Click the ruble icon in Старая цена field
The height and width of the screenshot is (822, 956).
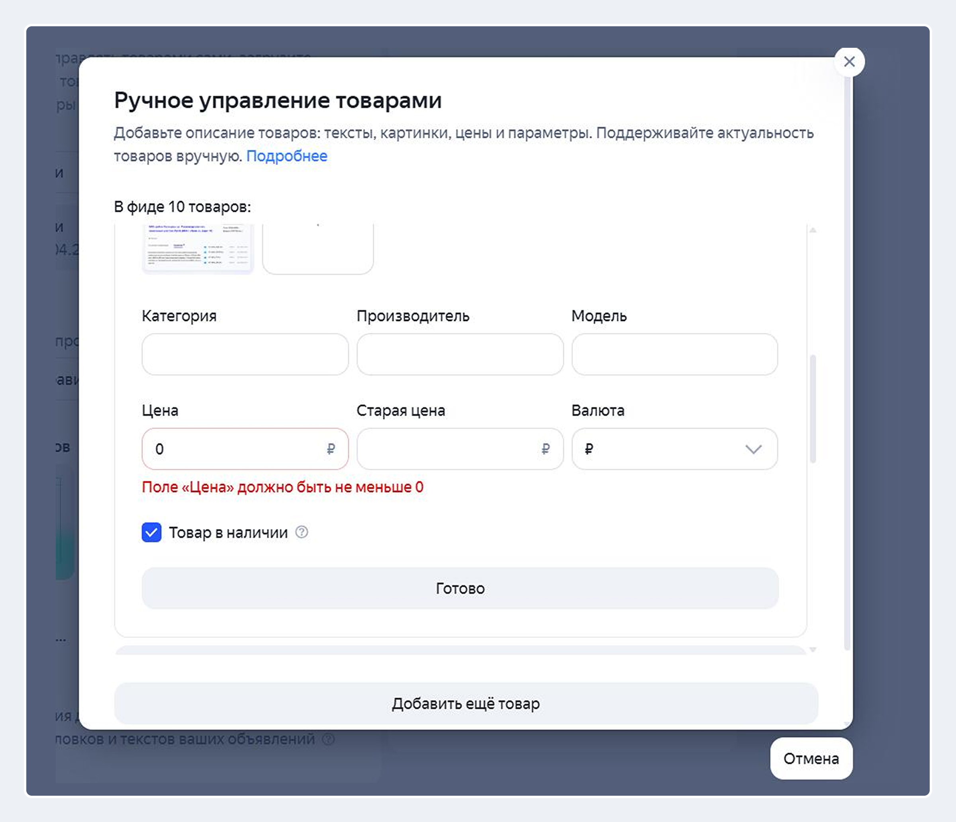(x=545, y=449)
